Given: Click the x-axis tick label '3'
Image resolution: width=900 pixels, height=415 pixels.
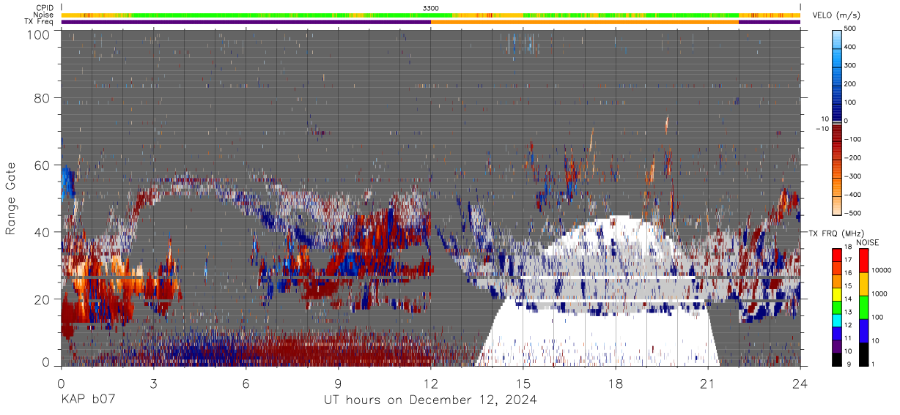Looking at the screenshot, I should [x=153, y=383].
